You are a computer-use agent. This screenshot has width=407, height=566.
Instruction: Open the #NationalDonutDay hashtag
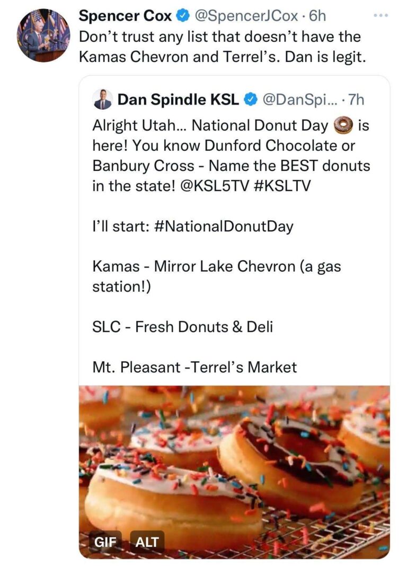(224, 227)
